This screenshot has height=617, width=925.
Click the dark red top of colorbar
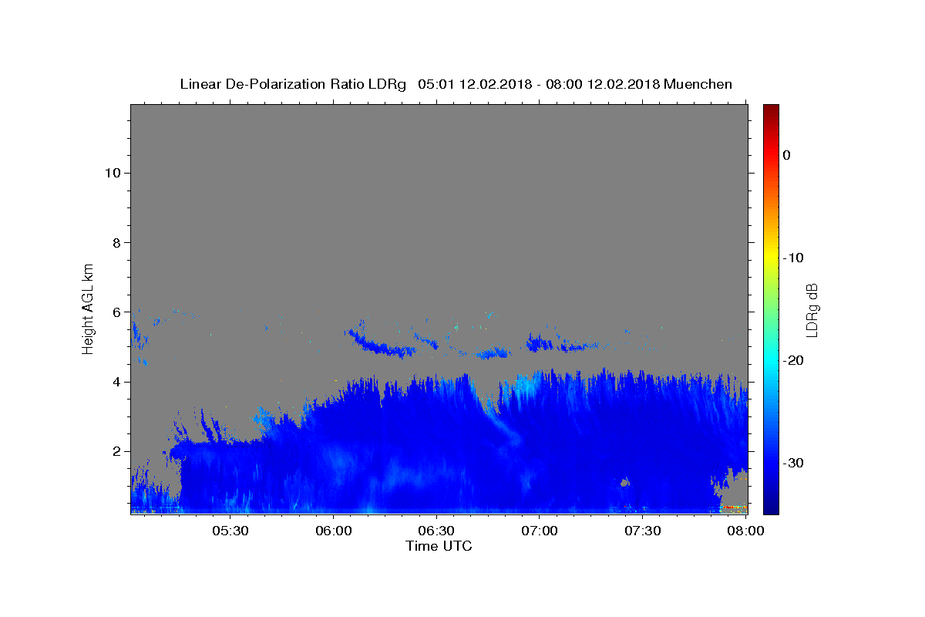click(x=771, y=110)
